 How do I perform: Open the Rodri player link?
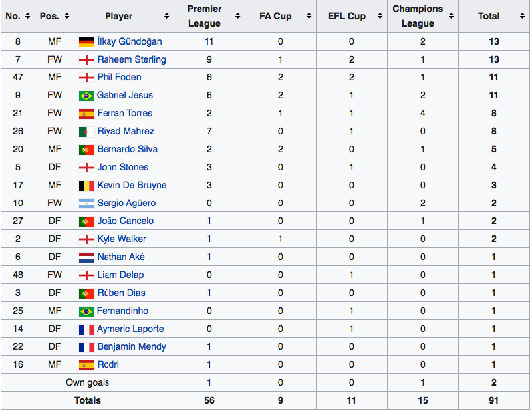point(108,365)
